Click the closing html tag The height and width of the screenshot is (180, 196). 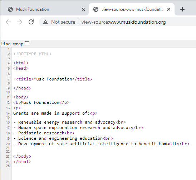pos(22,162)
